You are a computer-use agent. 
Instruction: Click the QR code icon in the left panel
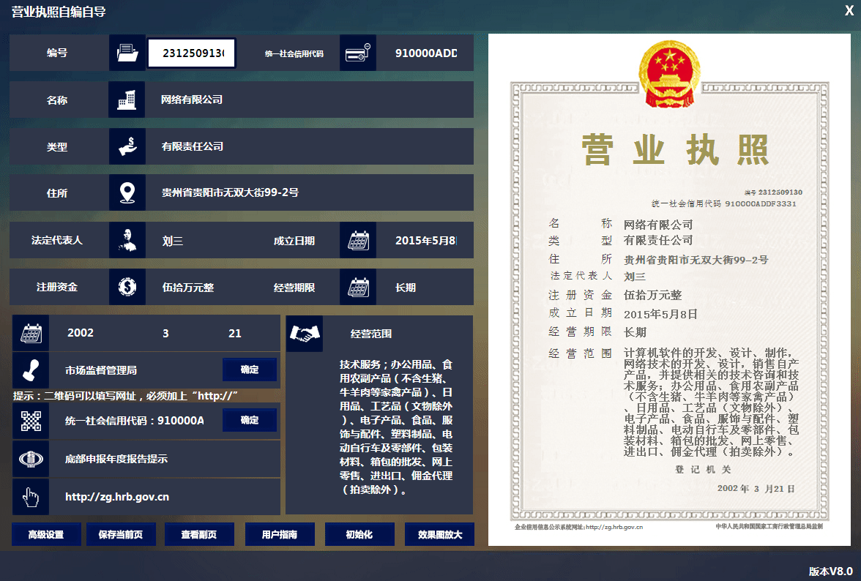tap(30, 419)
